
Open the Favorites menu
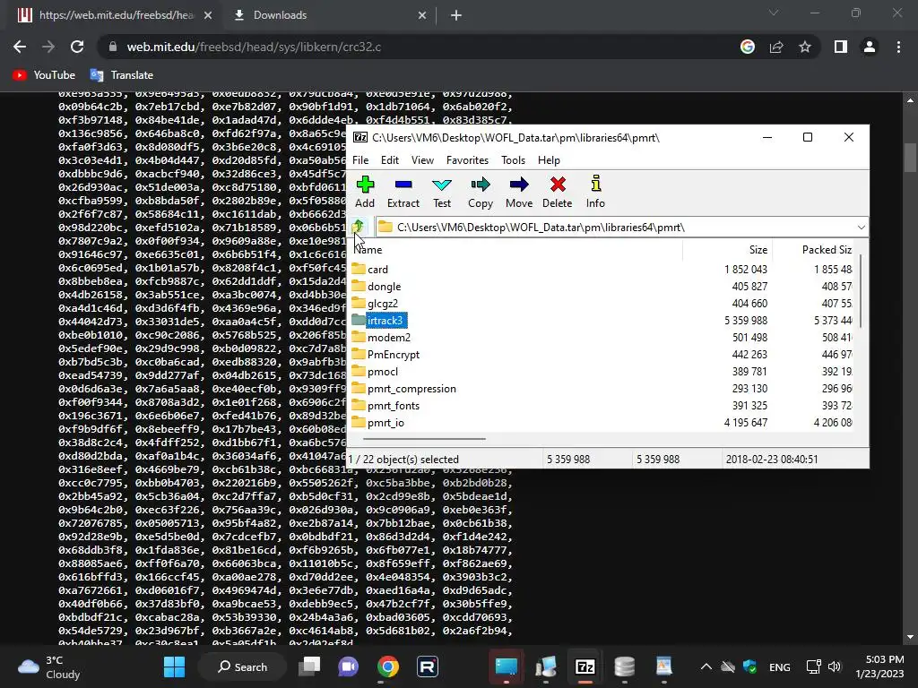tap(466, 160)
